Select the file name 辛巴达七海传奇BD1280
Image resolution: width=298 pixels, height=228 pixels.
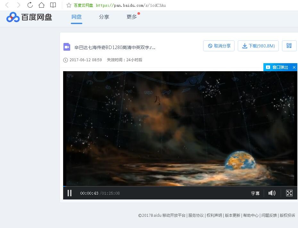115,47
